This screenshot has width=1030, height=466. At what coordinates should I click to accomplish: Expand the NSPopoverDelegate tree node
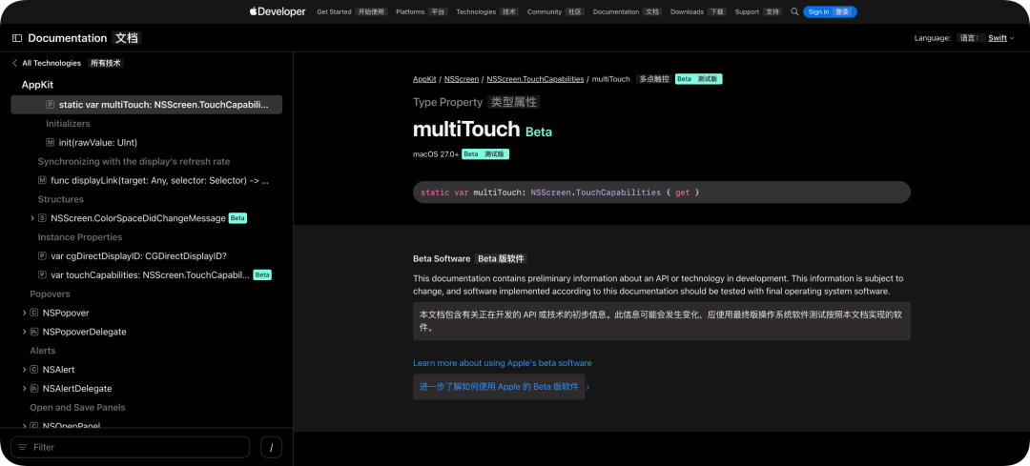click(x=24, y=332)
